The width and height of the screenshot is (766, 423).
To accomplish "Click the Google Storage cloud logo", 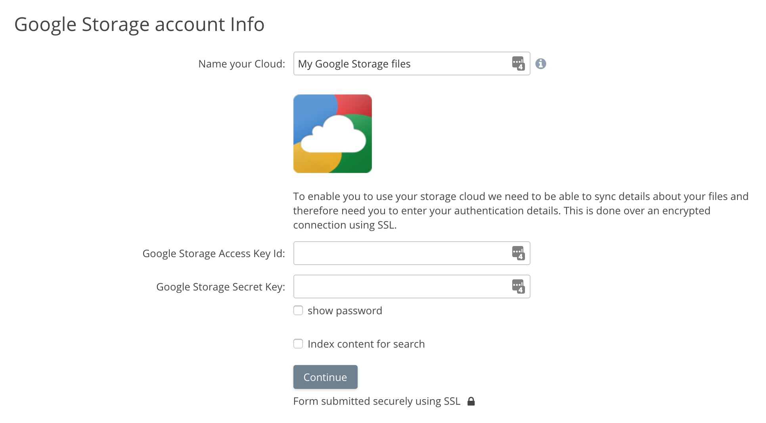I will tap(332, 134).
